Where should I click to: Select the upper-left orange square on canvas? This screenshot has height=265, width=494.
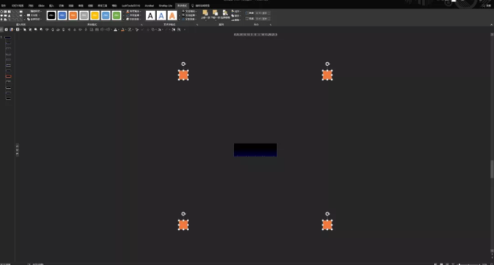tap(183, 75)
